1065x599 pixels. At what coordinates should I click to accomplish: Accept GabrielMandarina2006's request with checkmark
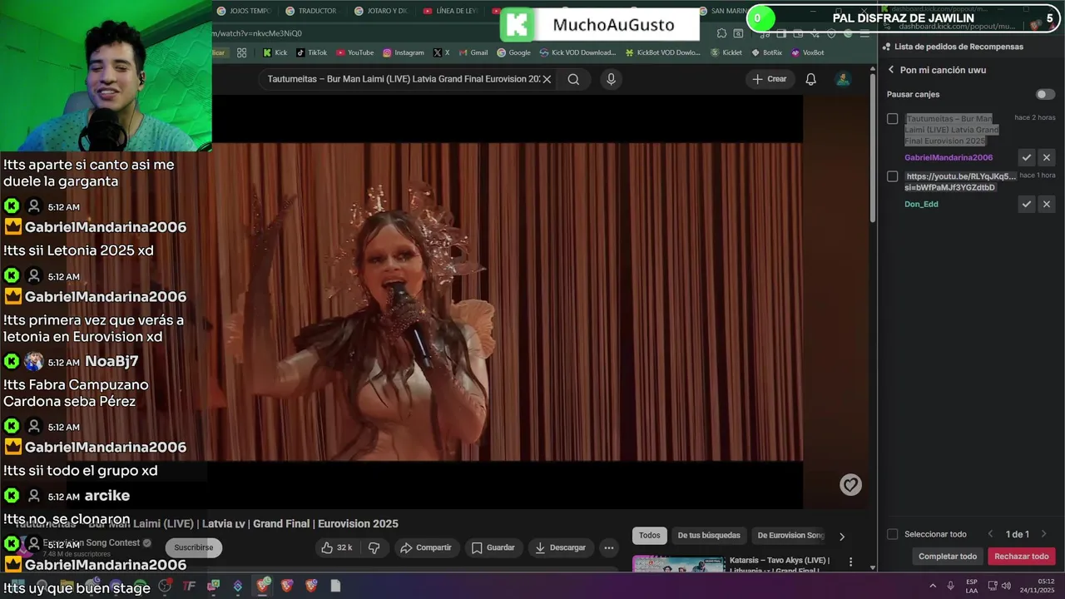[1027, 157]
